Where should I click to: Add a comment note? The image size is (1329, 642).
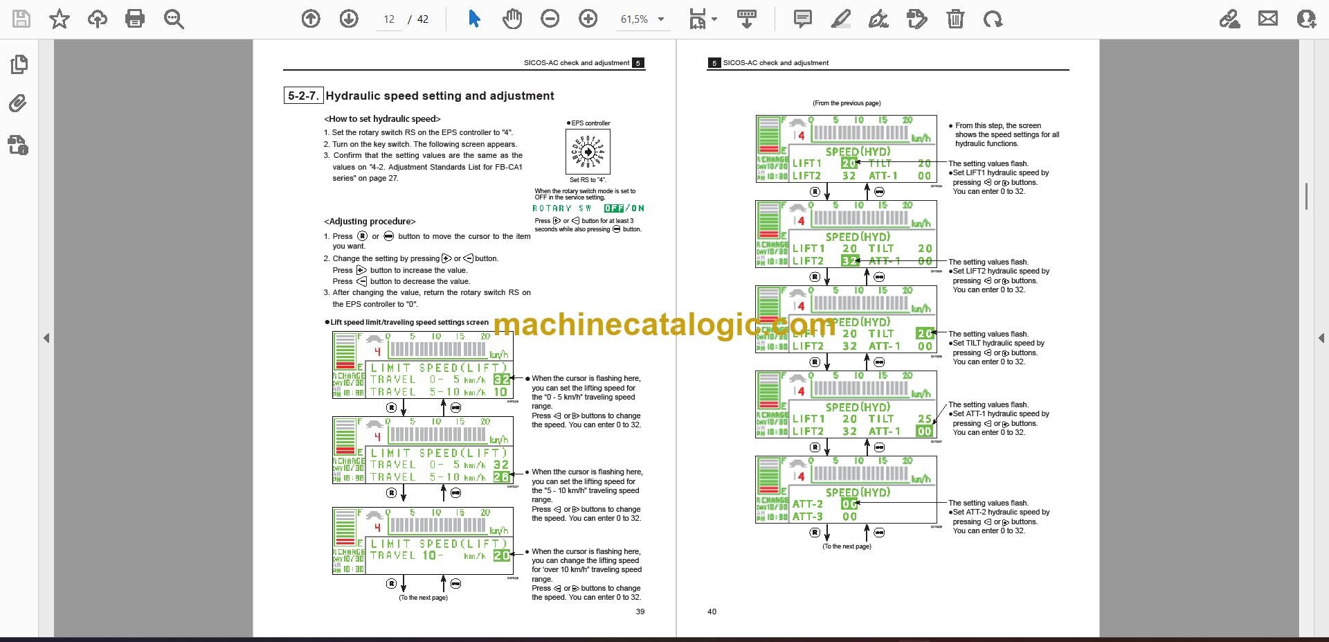803,19
